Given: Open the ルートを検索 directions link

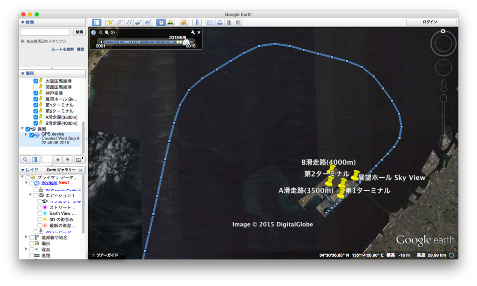Looking at the screenshot, I should [x=62, y=49].
